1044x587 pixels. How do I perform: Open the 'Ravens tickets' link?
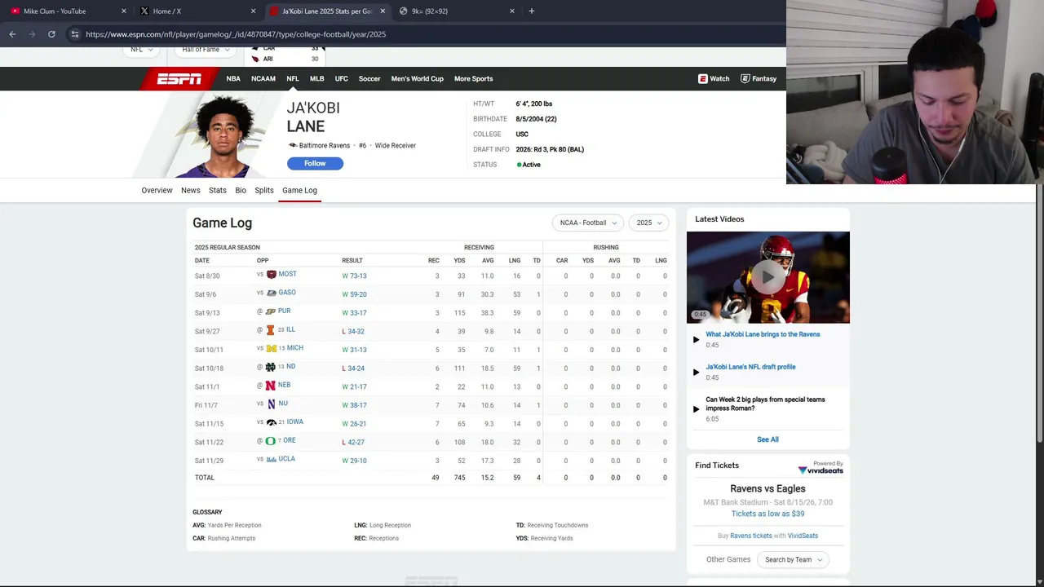(x=750, y=536)
